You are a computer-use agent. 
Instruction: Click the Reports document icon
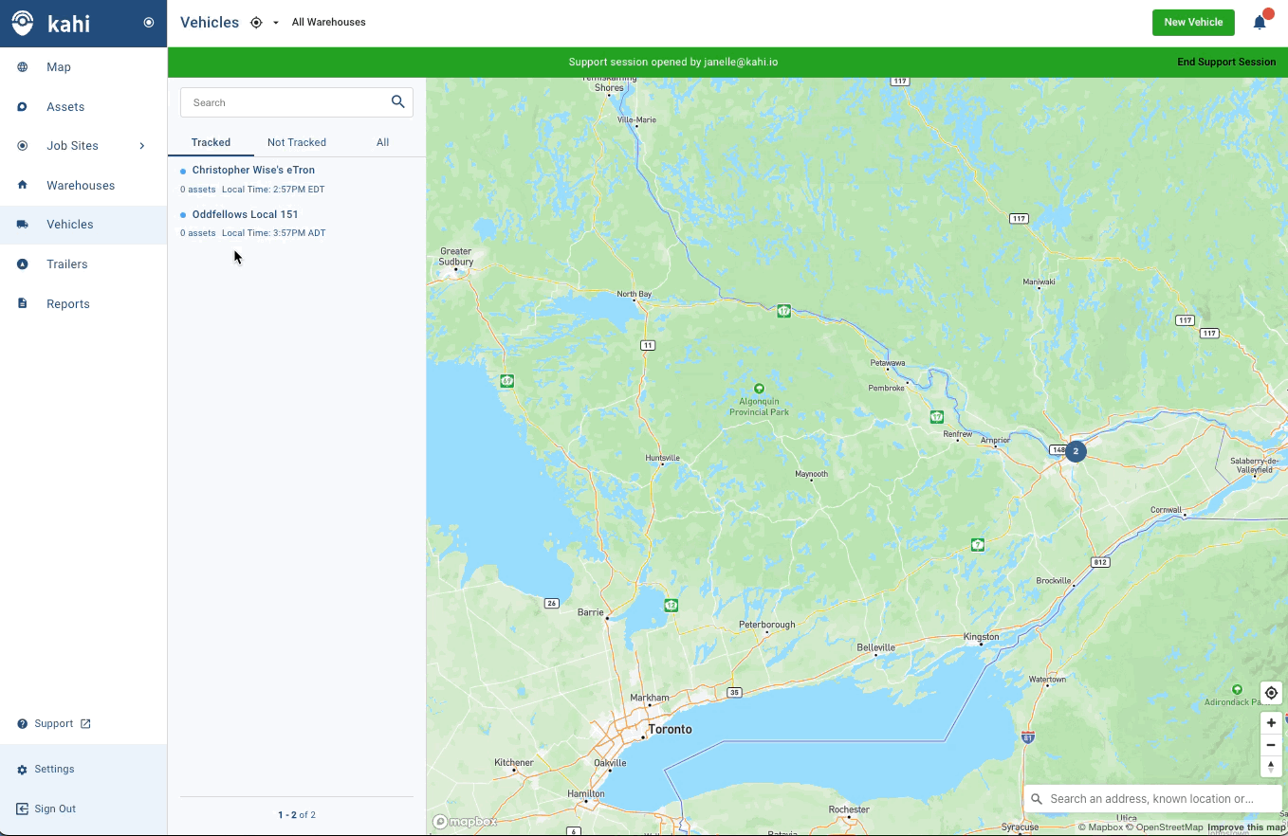(x=23, y=303)
